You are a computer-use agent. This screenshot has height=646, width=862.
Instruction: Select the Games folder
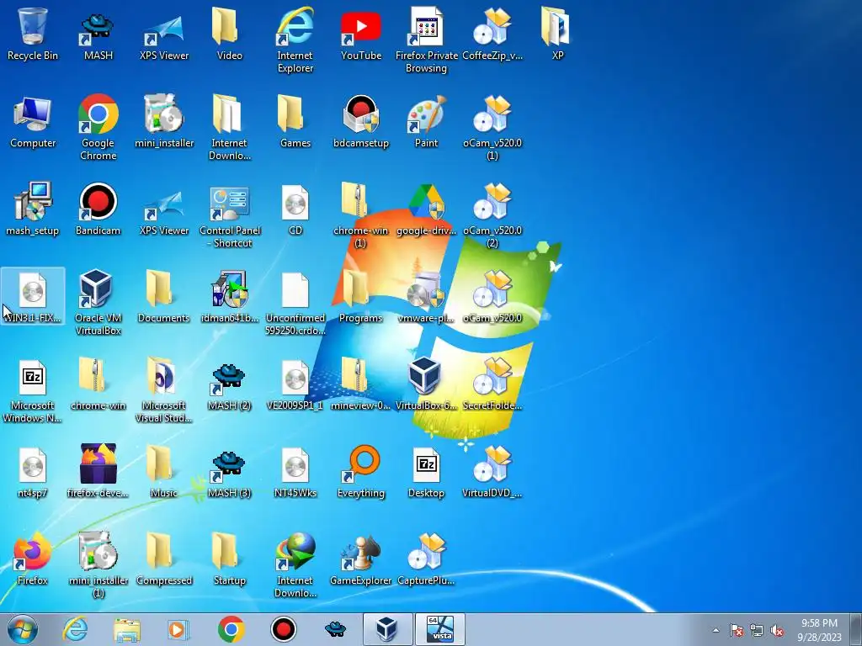point(295,121)
